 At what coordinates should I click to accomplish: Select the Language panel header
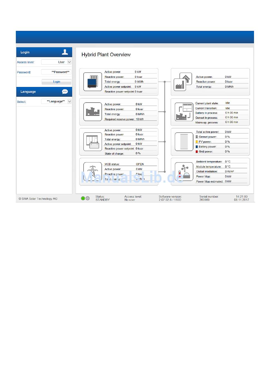pos(39,92)
